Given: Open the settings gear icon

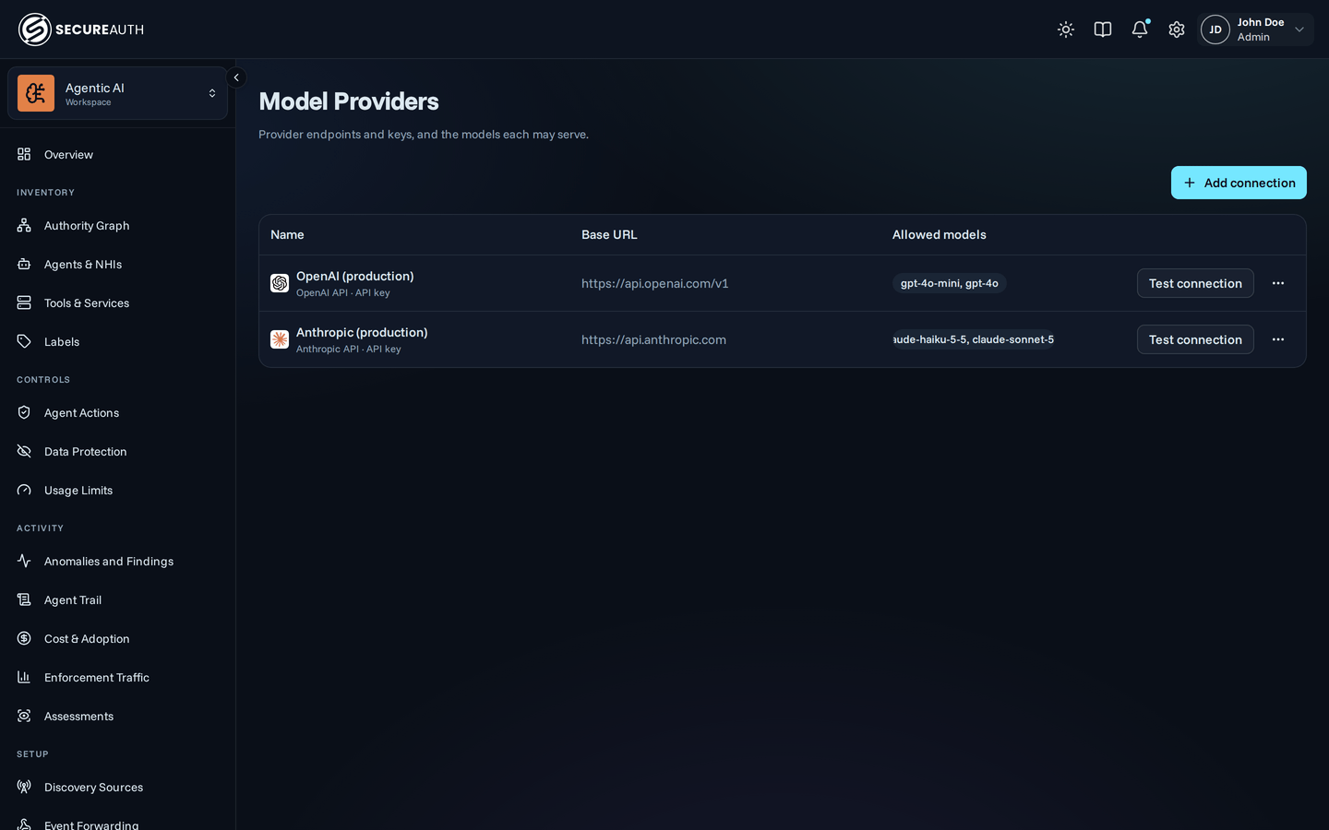Looking at the screenshot, I should coord(1177,30).
